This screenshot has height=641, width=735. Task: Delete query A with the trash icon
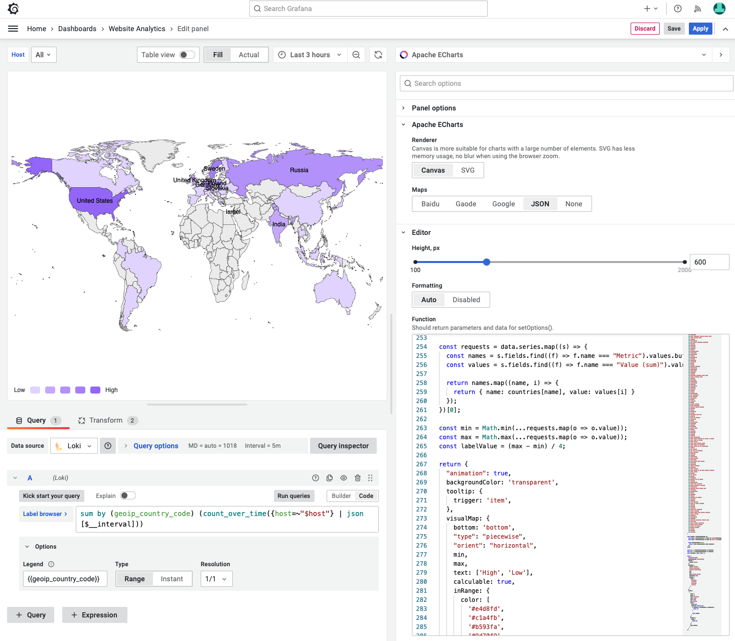357,478
